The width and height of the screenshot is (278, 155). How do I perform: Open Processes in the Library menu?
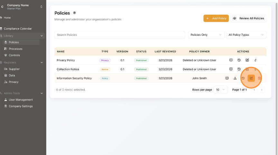click(x=15, y=49)
